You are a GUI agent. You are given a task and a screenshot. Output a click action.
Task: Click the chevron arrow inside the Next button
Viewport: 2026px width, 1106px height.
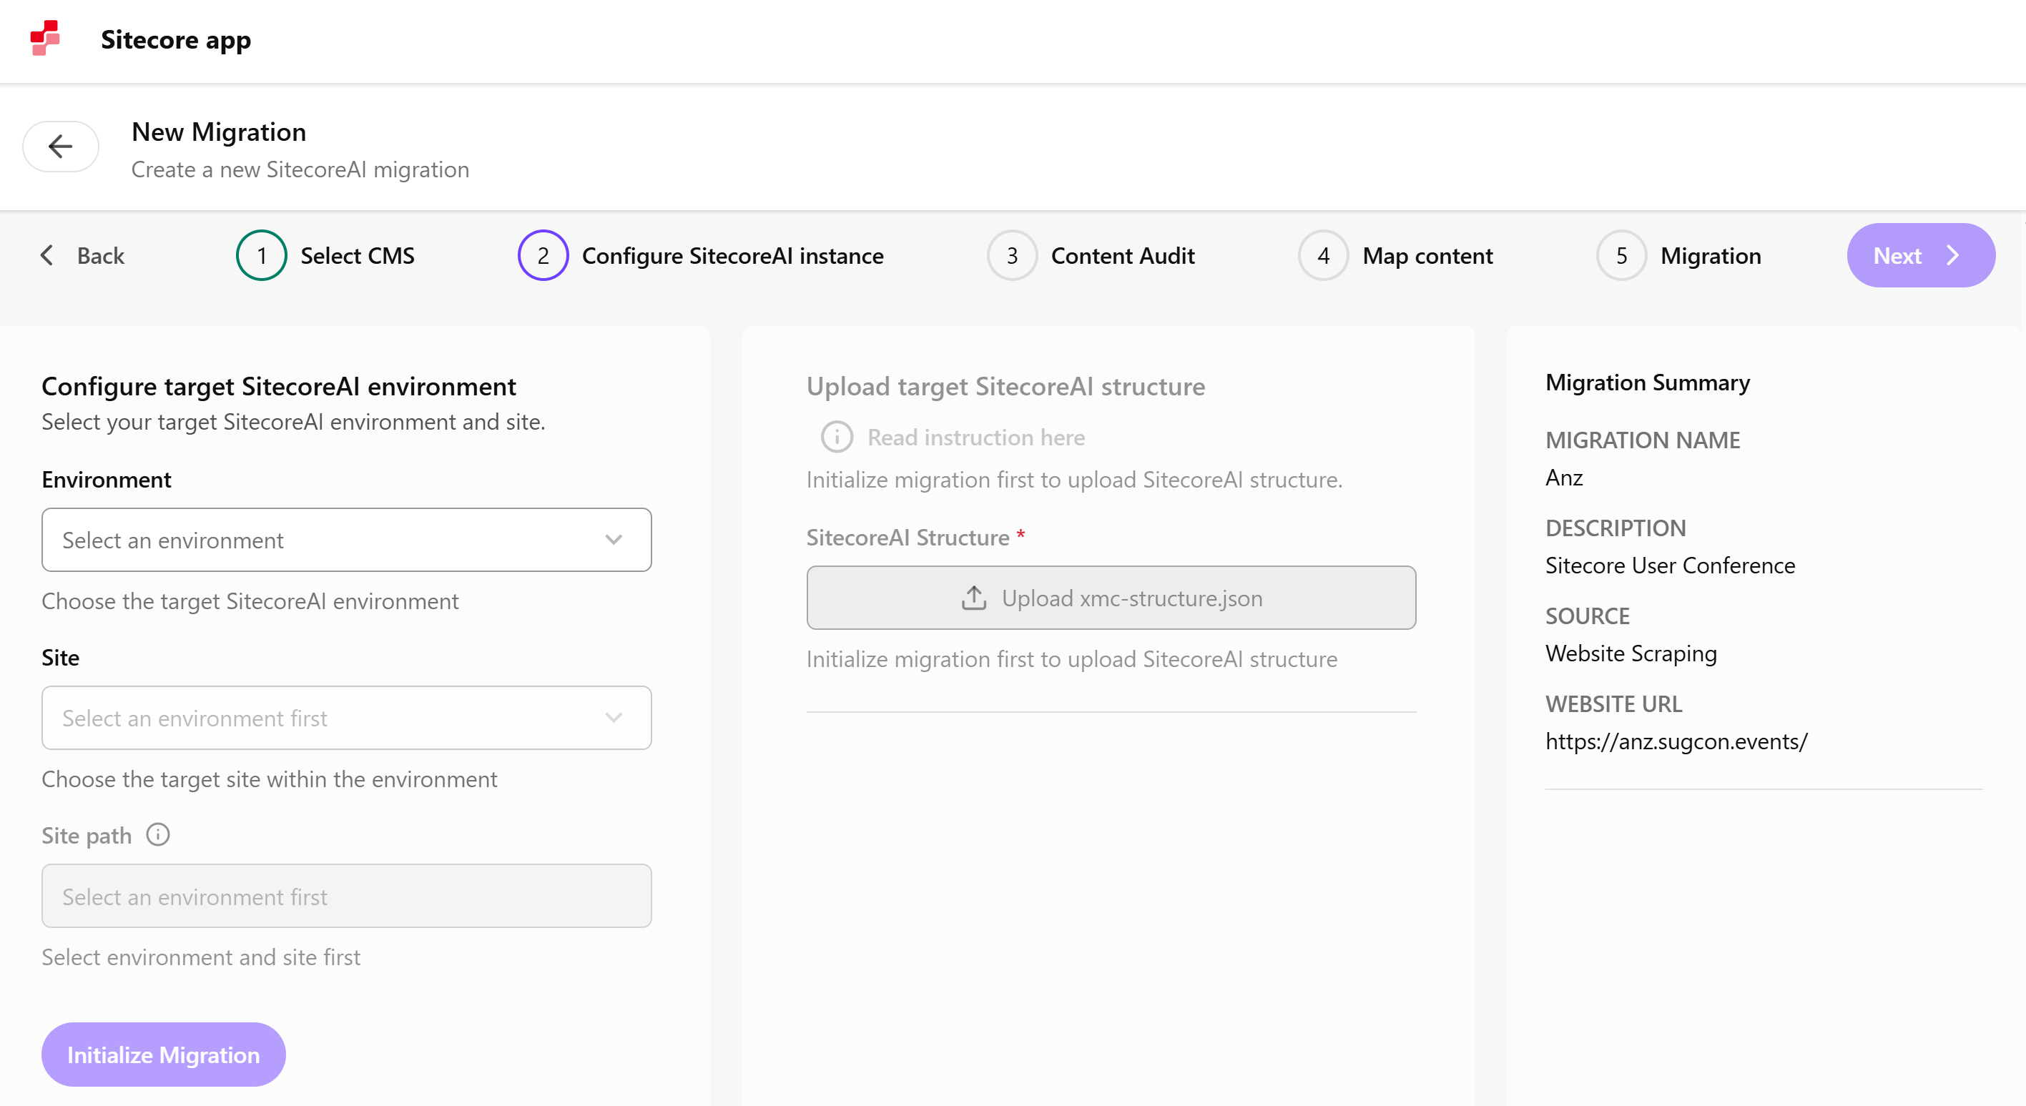coord(1952,255)
